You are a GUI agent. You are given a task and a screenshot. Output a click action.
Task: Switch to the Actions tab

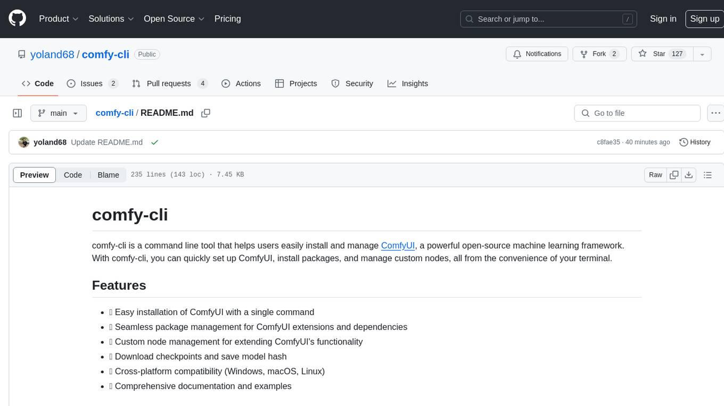tap(241, 83)
